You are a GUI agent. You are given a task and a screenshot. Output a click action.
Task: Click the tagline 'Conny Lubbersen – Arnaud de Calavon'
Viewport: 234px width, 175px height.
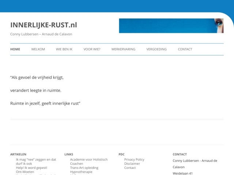click(41, 34)
